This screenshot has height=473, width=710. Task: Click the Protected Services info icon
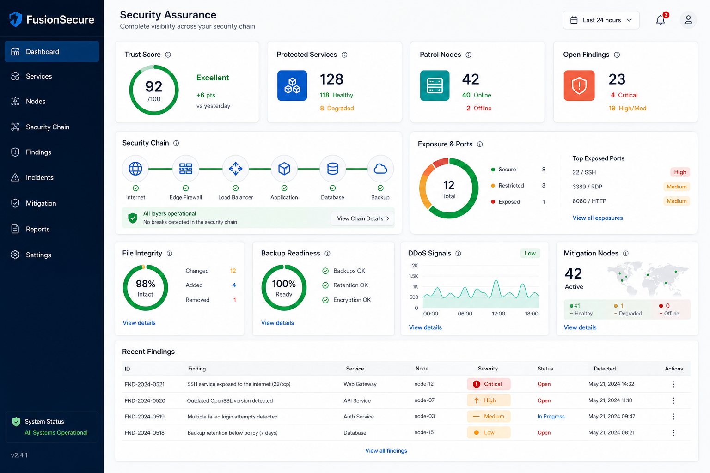[344, 55]
